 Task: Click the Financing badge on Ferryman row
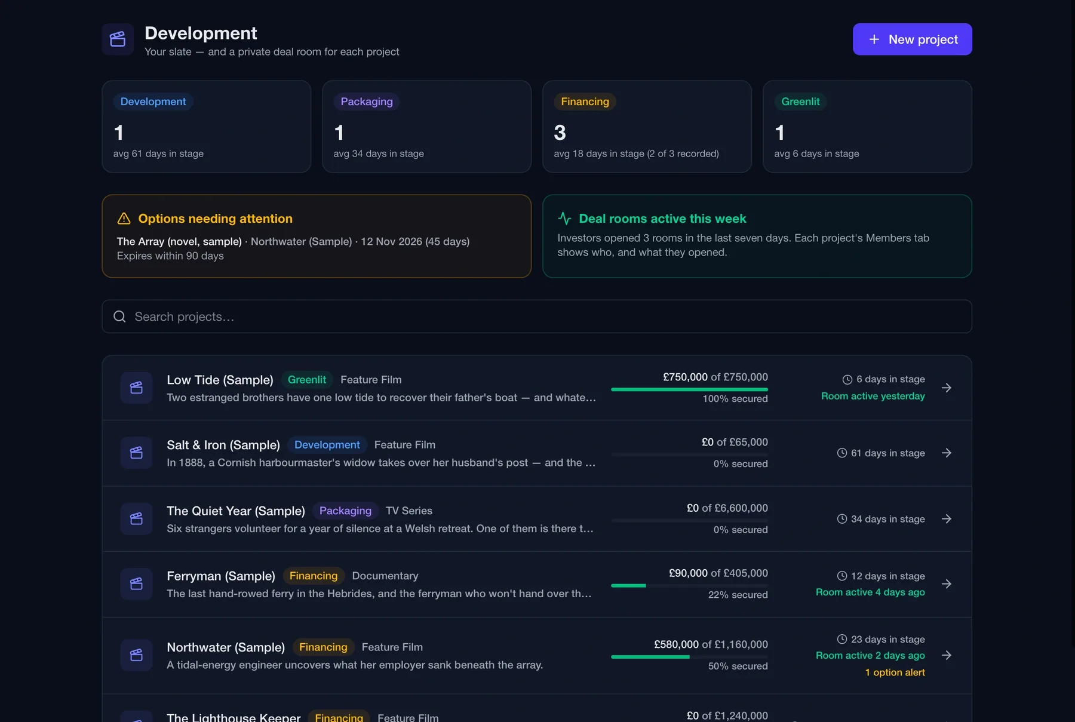click(x=314, y=576)
